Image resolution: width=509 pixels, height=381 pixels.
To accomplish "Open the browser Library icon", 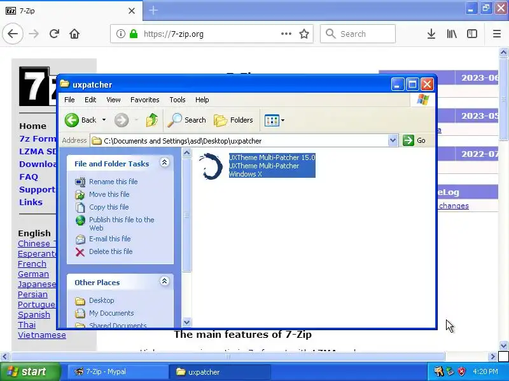I will (x=452, y=34).
